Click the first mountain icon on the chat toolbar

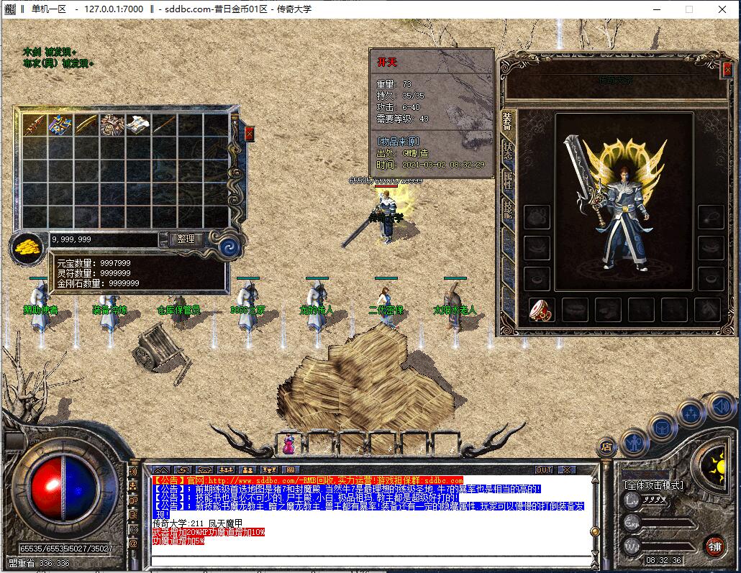pos(160,469)
